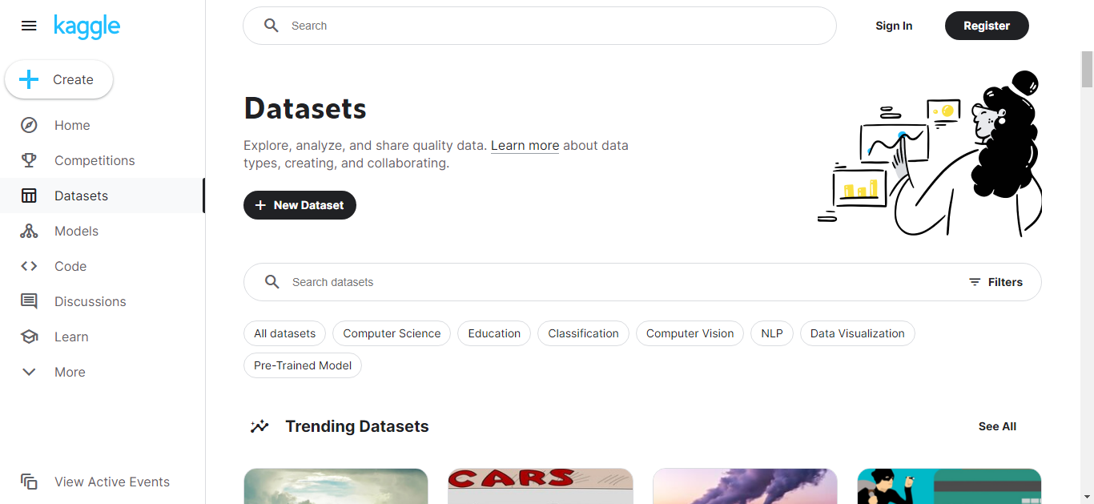
Task: Click the Home compass icon
Action: [29, 125]
